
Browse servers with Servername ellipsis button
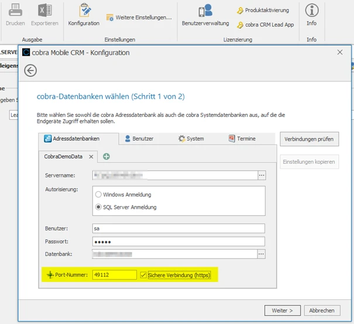click(262, 175)
